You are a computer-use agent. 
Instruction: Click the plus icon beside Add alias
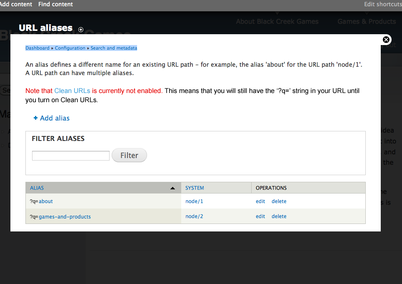click(x=35, y=118)
